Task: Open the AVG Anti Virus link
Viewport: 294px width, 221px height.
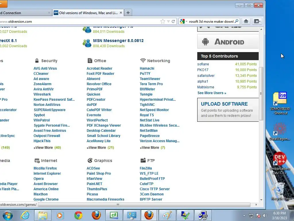Action: coord(45,68)
